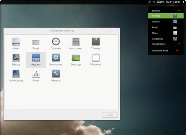Click the battery 29% indicator

click(x=161, y=2)
